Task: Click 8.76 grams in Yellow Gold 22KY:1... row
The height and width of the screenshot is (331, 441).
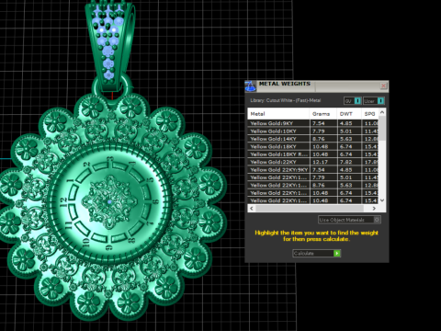Action: point(319,185)
